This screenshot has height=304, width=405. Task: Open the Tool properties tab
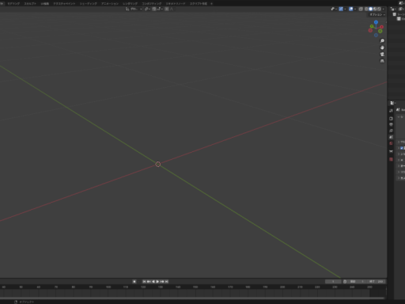tap(391, 111)
